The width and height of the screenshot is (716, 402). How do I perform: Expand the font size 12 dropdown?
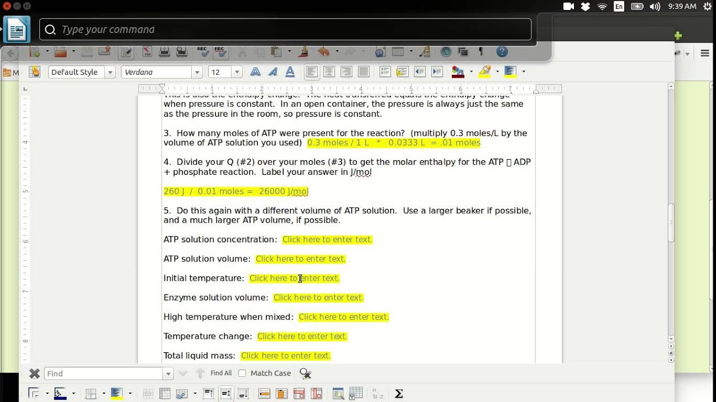237,72
